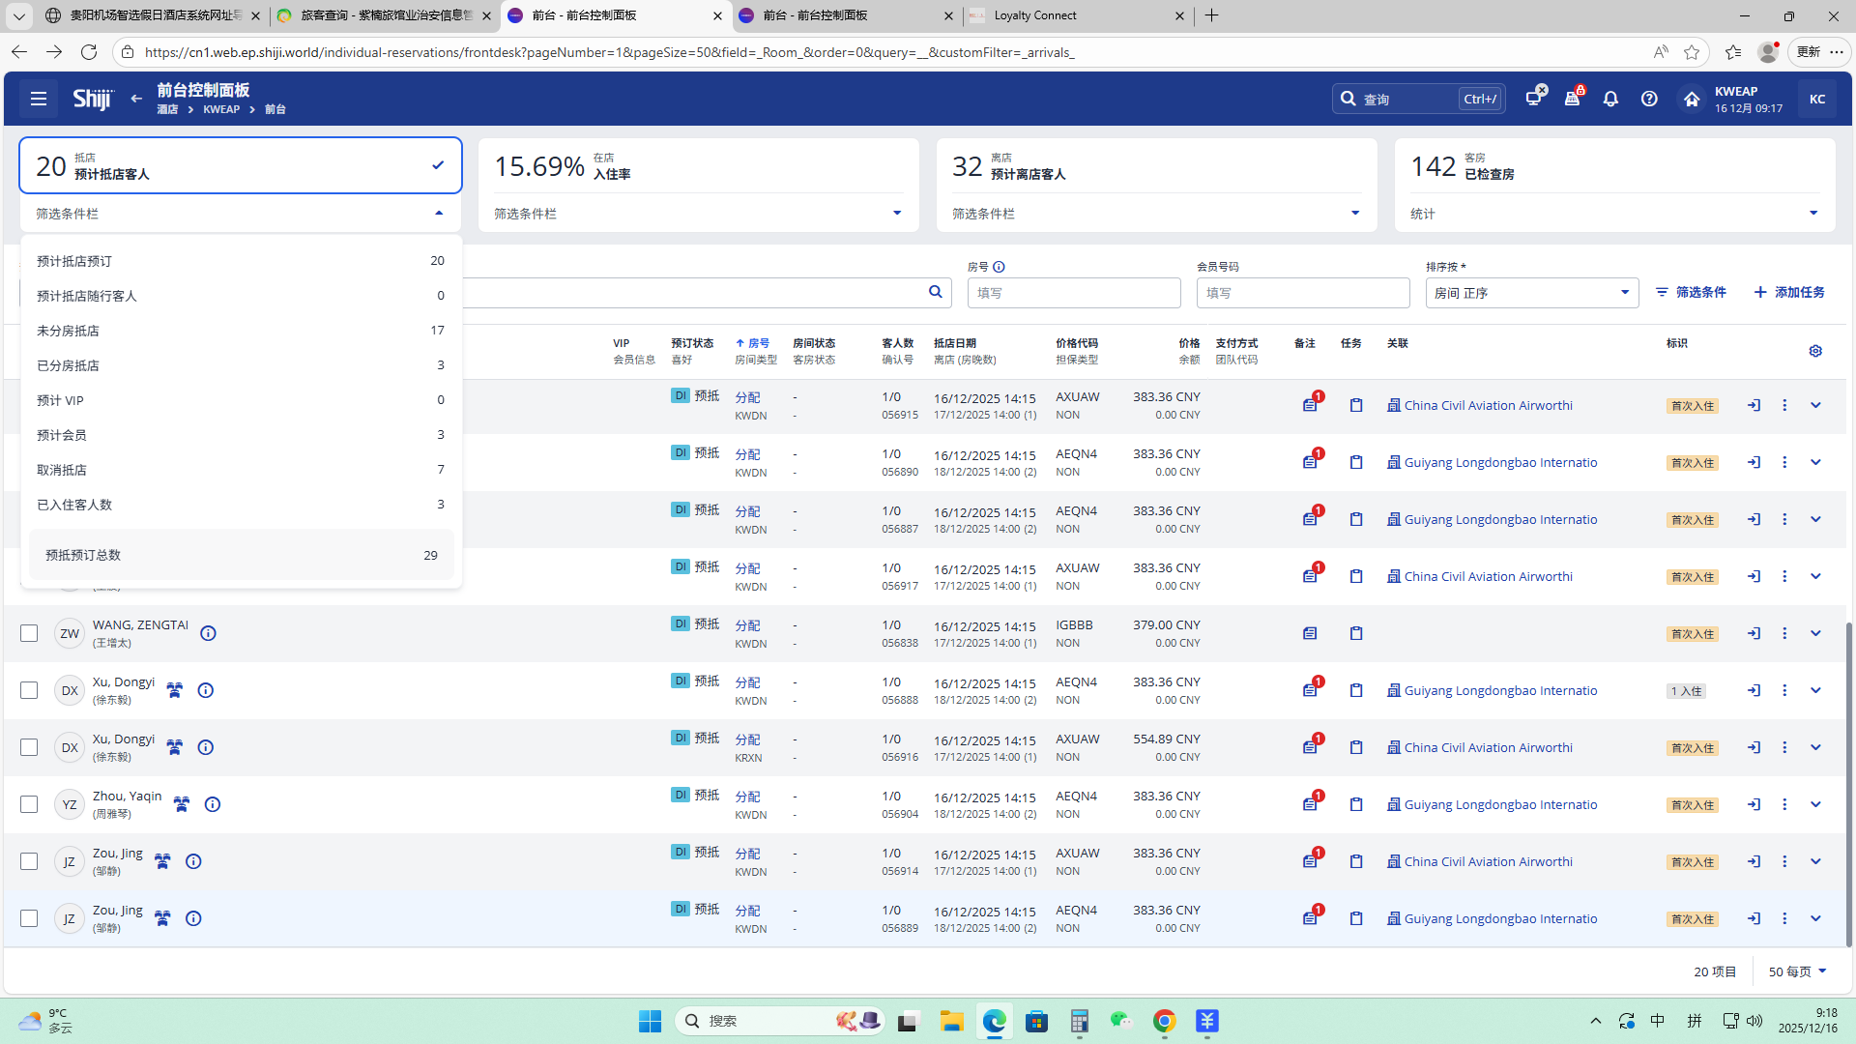Select checkbox for WANG, ZENGTAI reservation

[29, 633]
